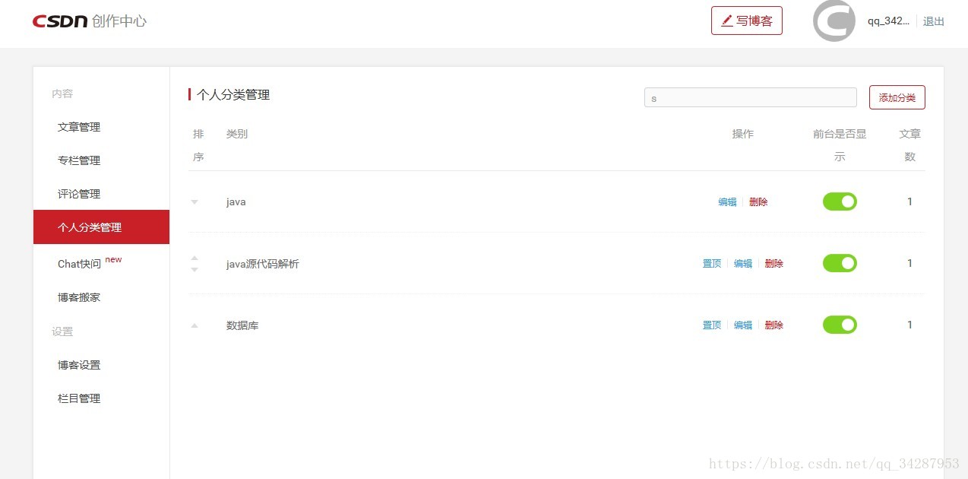Move 数据库 category up with arrow
Image resolution: width=968 pixels, height=479 pixels.
195,325
